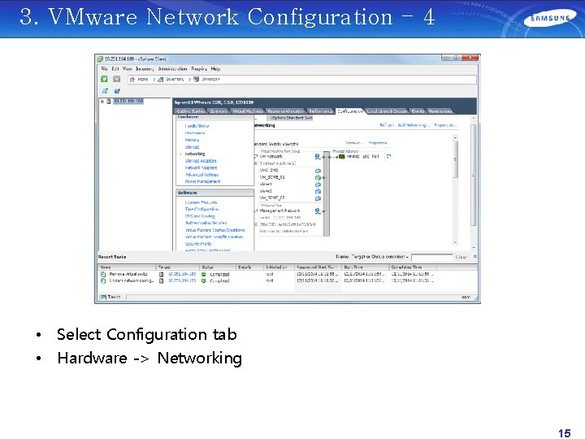This screenshot has width=585, height=439.
Task: Open the File menu
Action: pyautogui.click(x=105, y=68)
